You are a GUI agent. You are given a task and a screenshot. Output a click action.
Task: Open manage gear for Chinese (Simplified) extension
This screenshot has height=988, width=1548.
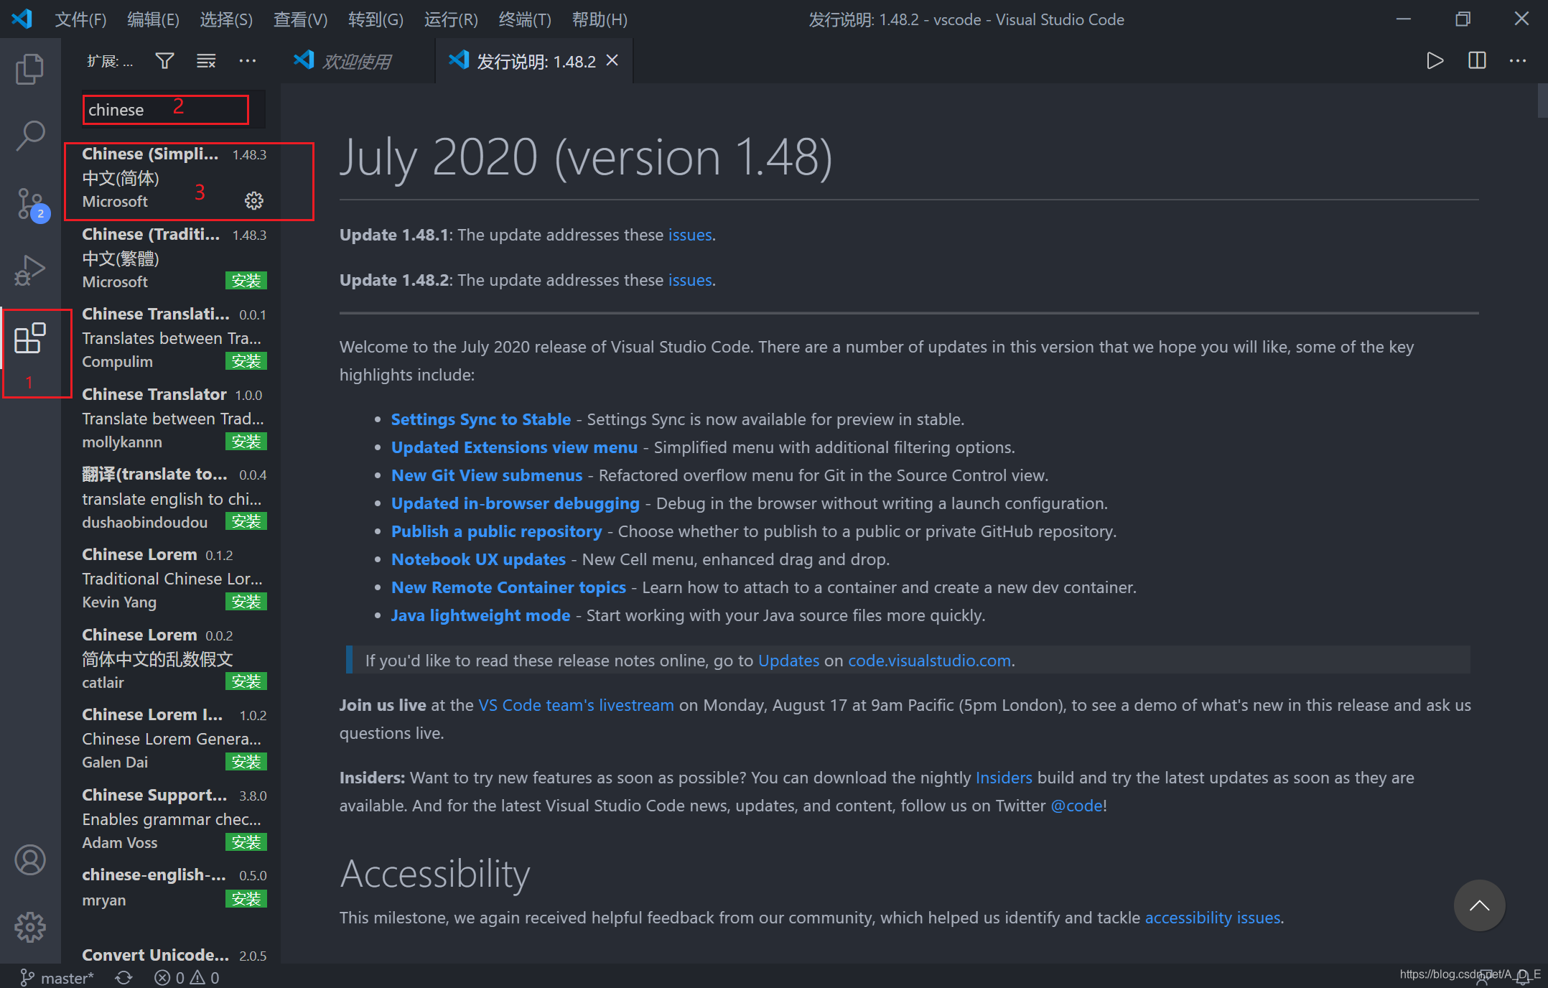click(x=254, y=201)
